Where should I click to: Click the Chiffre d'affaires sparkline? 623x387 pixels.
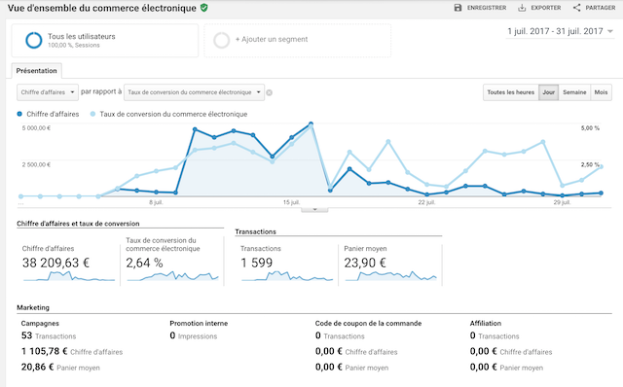[x=69, y=276]
